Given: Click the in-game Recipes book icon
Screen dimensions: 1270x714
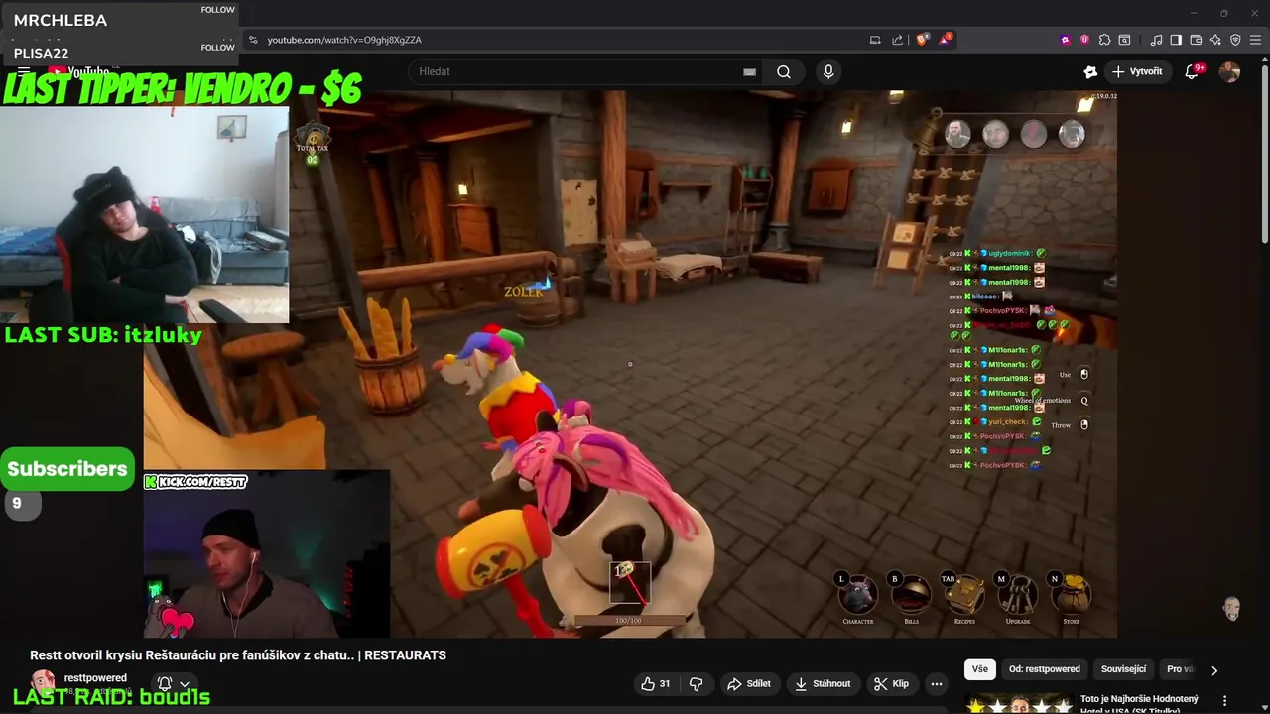Looking at the screenshot, I should pos(963,597).
